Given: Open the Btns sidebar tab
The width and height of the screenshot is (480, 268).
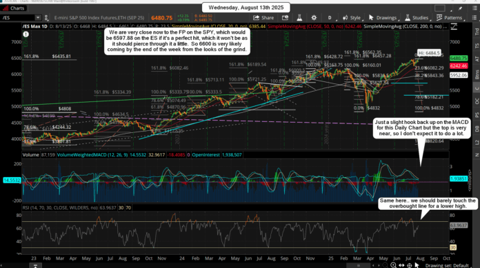Looking at the screenshot, I should [x=477, y=74].
